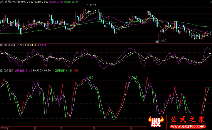Click month 2 on the time axis
The height and width of the screenshot is (130, 212).
[61, 128]
